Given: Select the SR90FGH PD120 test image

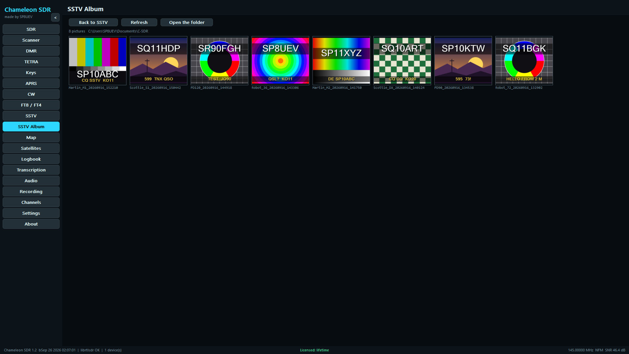Looking at the screenshot, I should (x=219, y=61).
